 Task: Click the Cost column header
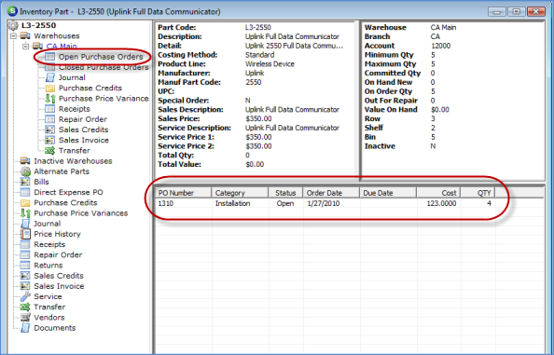coord(438,193)
